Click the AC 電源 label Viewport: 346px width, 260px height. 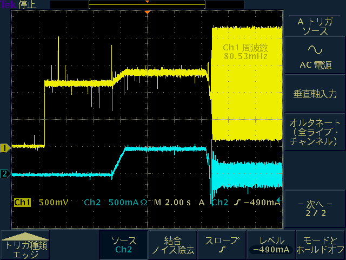click(315, 65)
